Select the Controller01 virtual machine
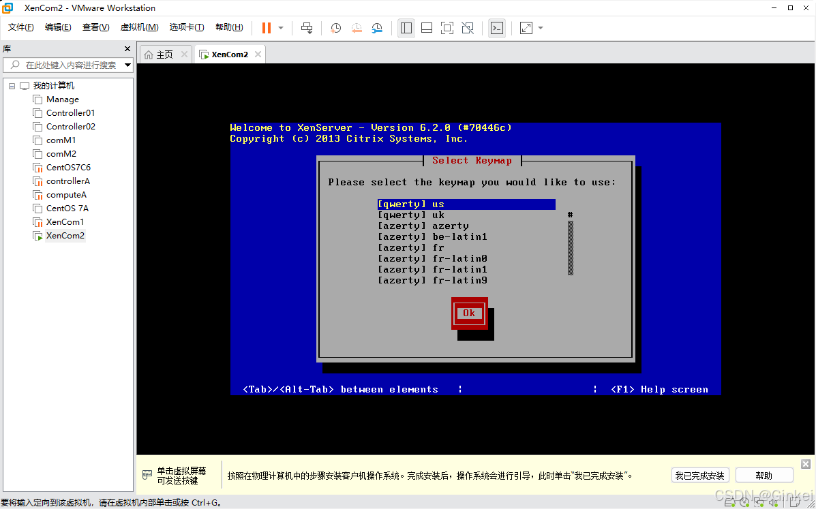 (70, 113)
